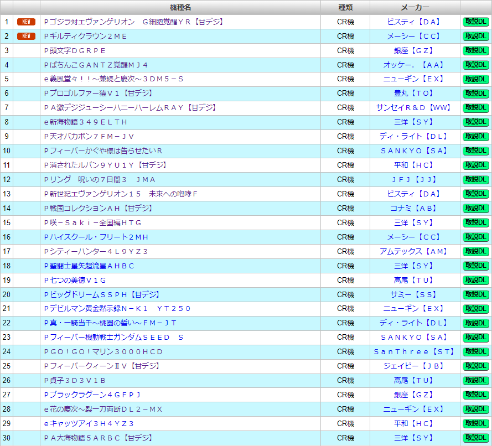Download manual for P貞子3D3V1B
The width and height of the screenshot is (492, 446).
476,381
